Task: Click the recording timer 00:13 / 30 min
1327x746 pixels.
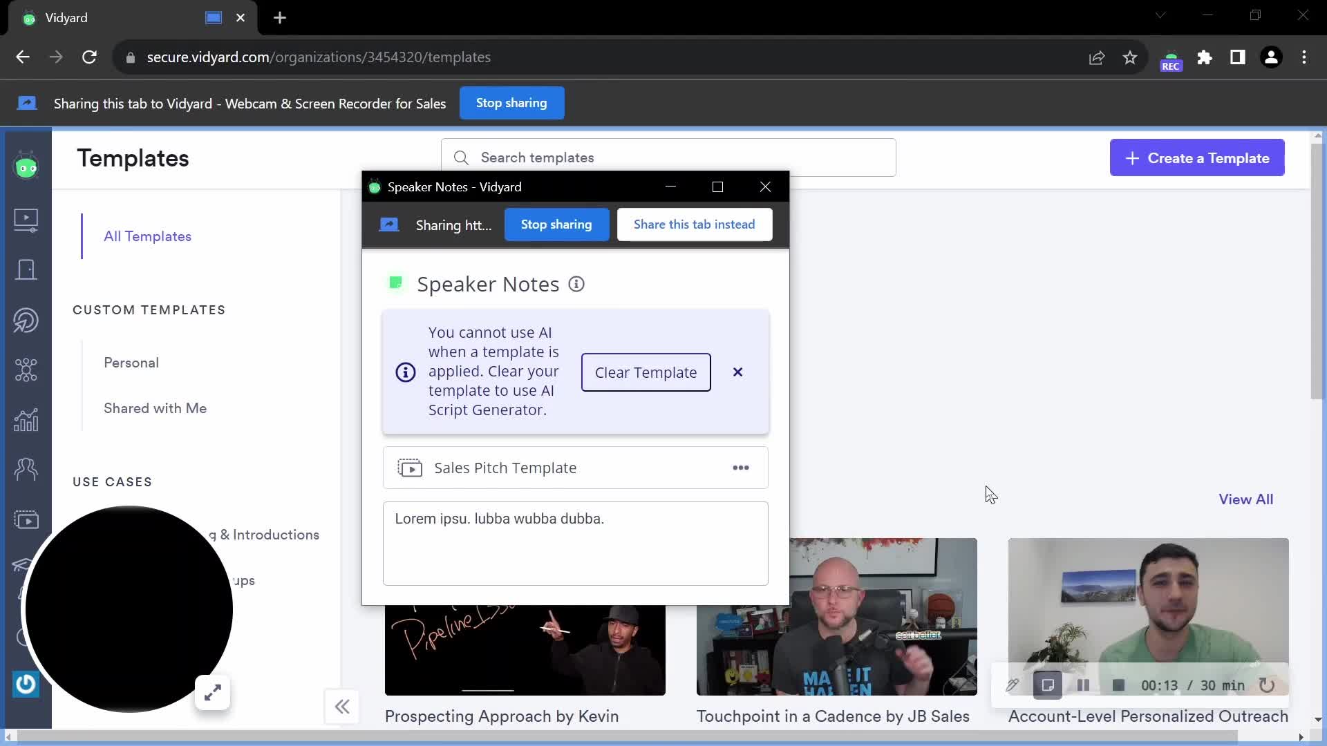Action: pos(1192,685)
